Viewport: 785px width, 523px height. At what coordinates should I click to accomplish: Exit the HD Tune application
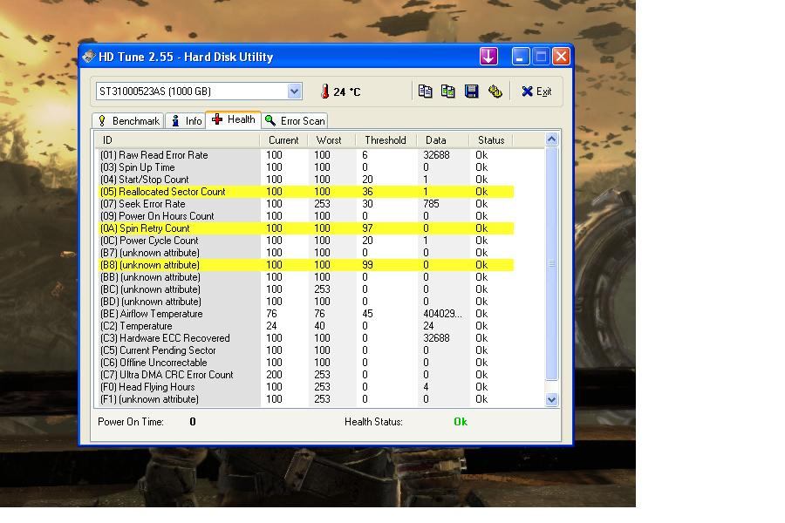(x=536, y=91)
